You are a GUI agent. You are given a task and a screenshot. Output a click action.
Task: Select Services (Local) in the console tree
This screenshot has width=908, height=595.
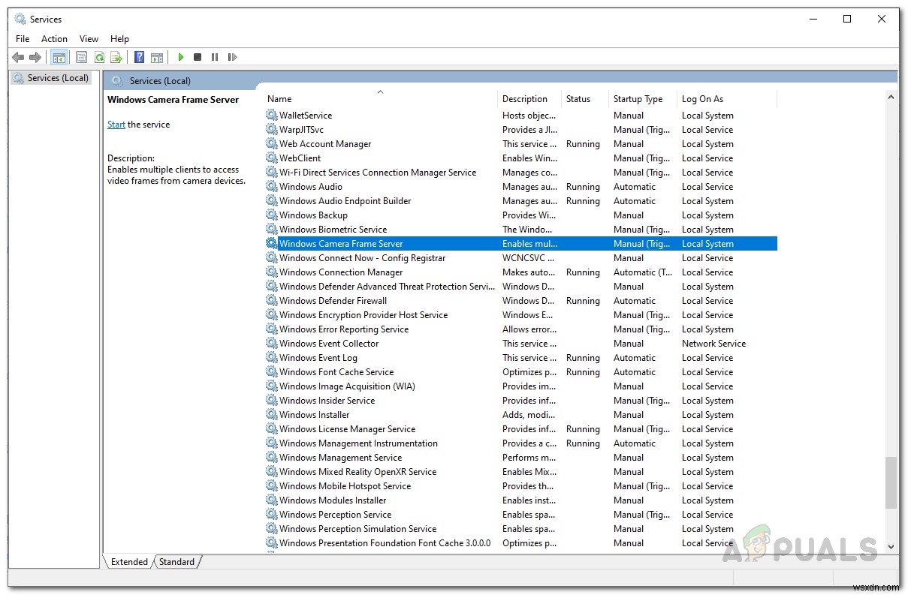(x=58, y=78)
